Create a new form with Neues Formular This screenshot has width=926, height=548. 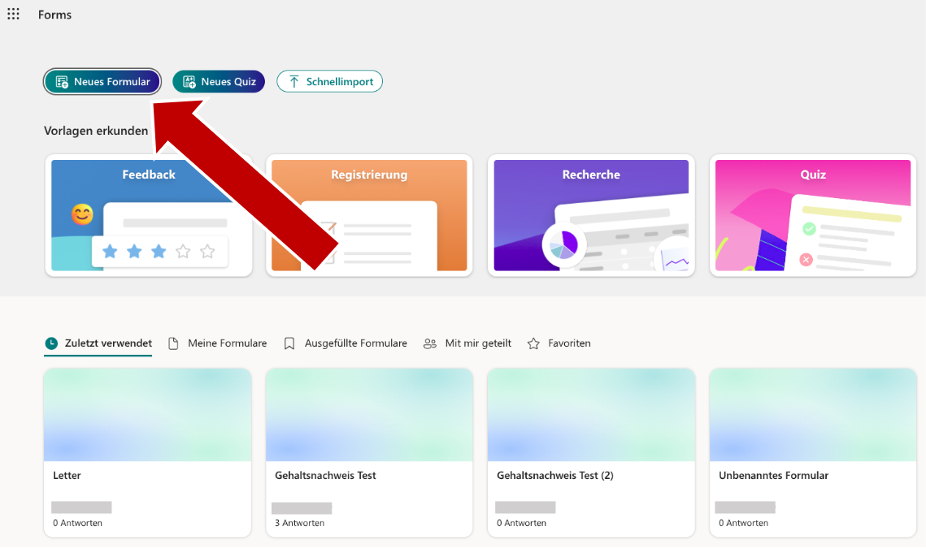(x=102, y=81)
